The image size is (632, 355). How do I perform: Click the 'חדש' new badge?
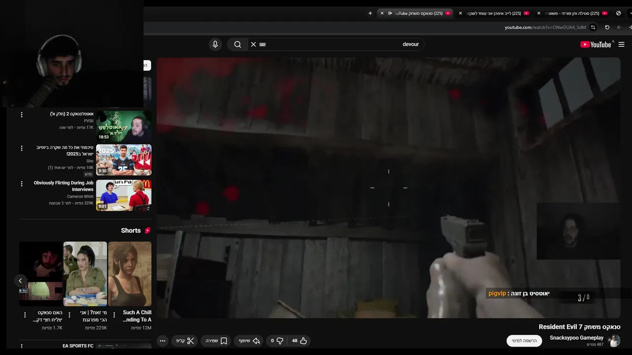coord(88,174)
